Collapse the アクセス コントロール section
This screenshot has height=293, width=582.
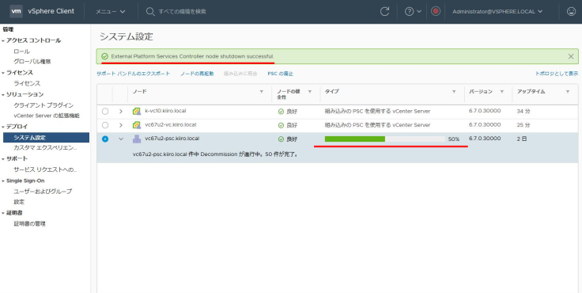(x=3, y=41)
